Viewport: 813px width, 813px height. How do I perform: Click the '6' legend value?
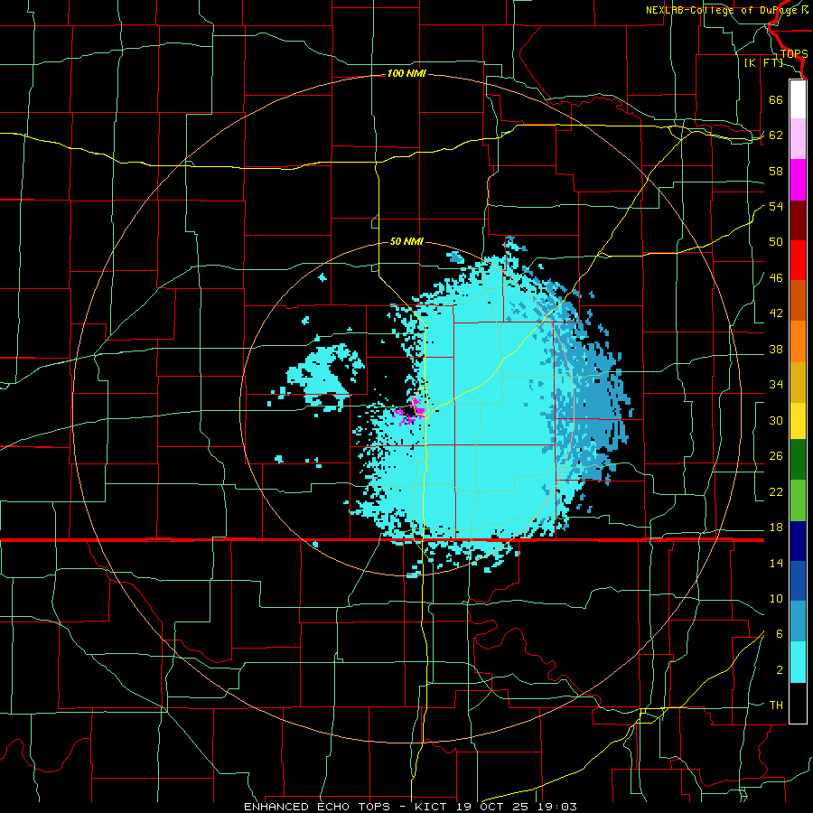point(779,634)
